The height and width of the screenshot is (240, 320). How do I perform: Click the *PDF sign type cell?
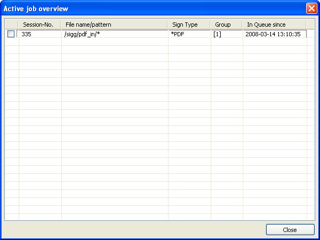point(177,34)
